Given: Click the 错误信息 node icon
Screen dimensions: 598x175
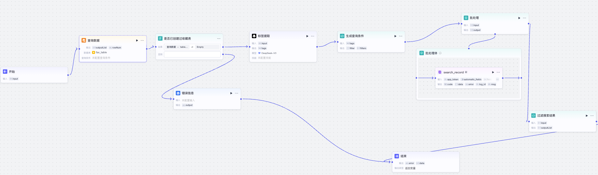Looking at the screenshot, I should (x=178, y=93).
